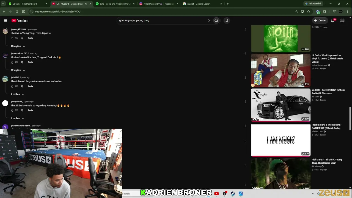352x198 pixels.
Task: Mute the Mustard - Ghetto tab audio
Action: (86, 4)
